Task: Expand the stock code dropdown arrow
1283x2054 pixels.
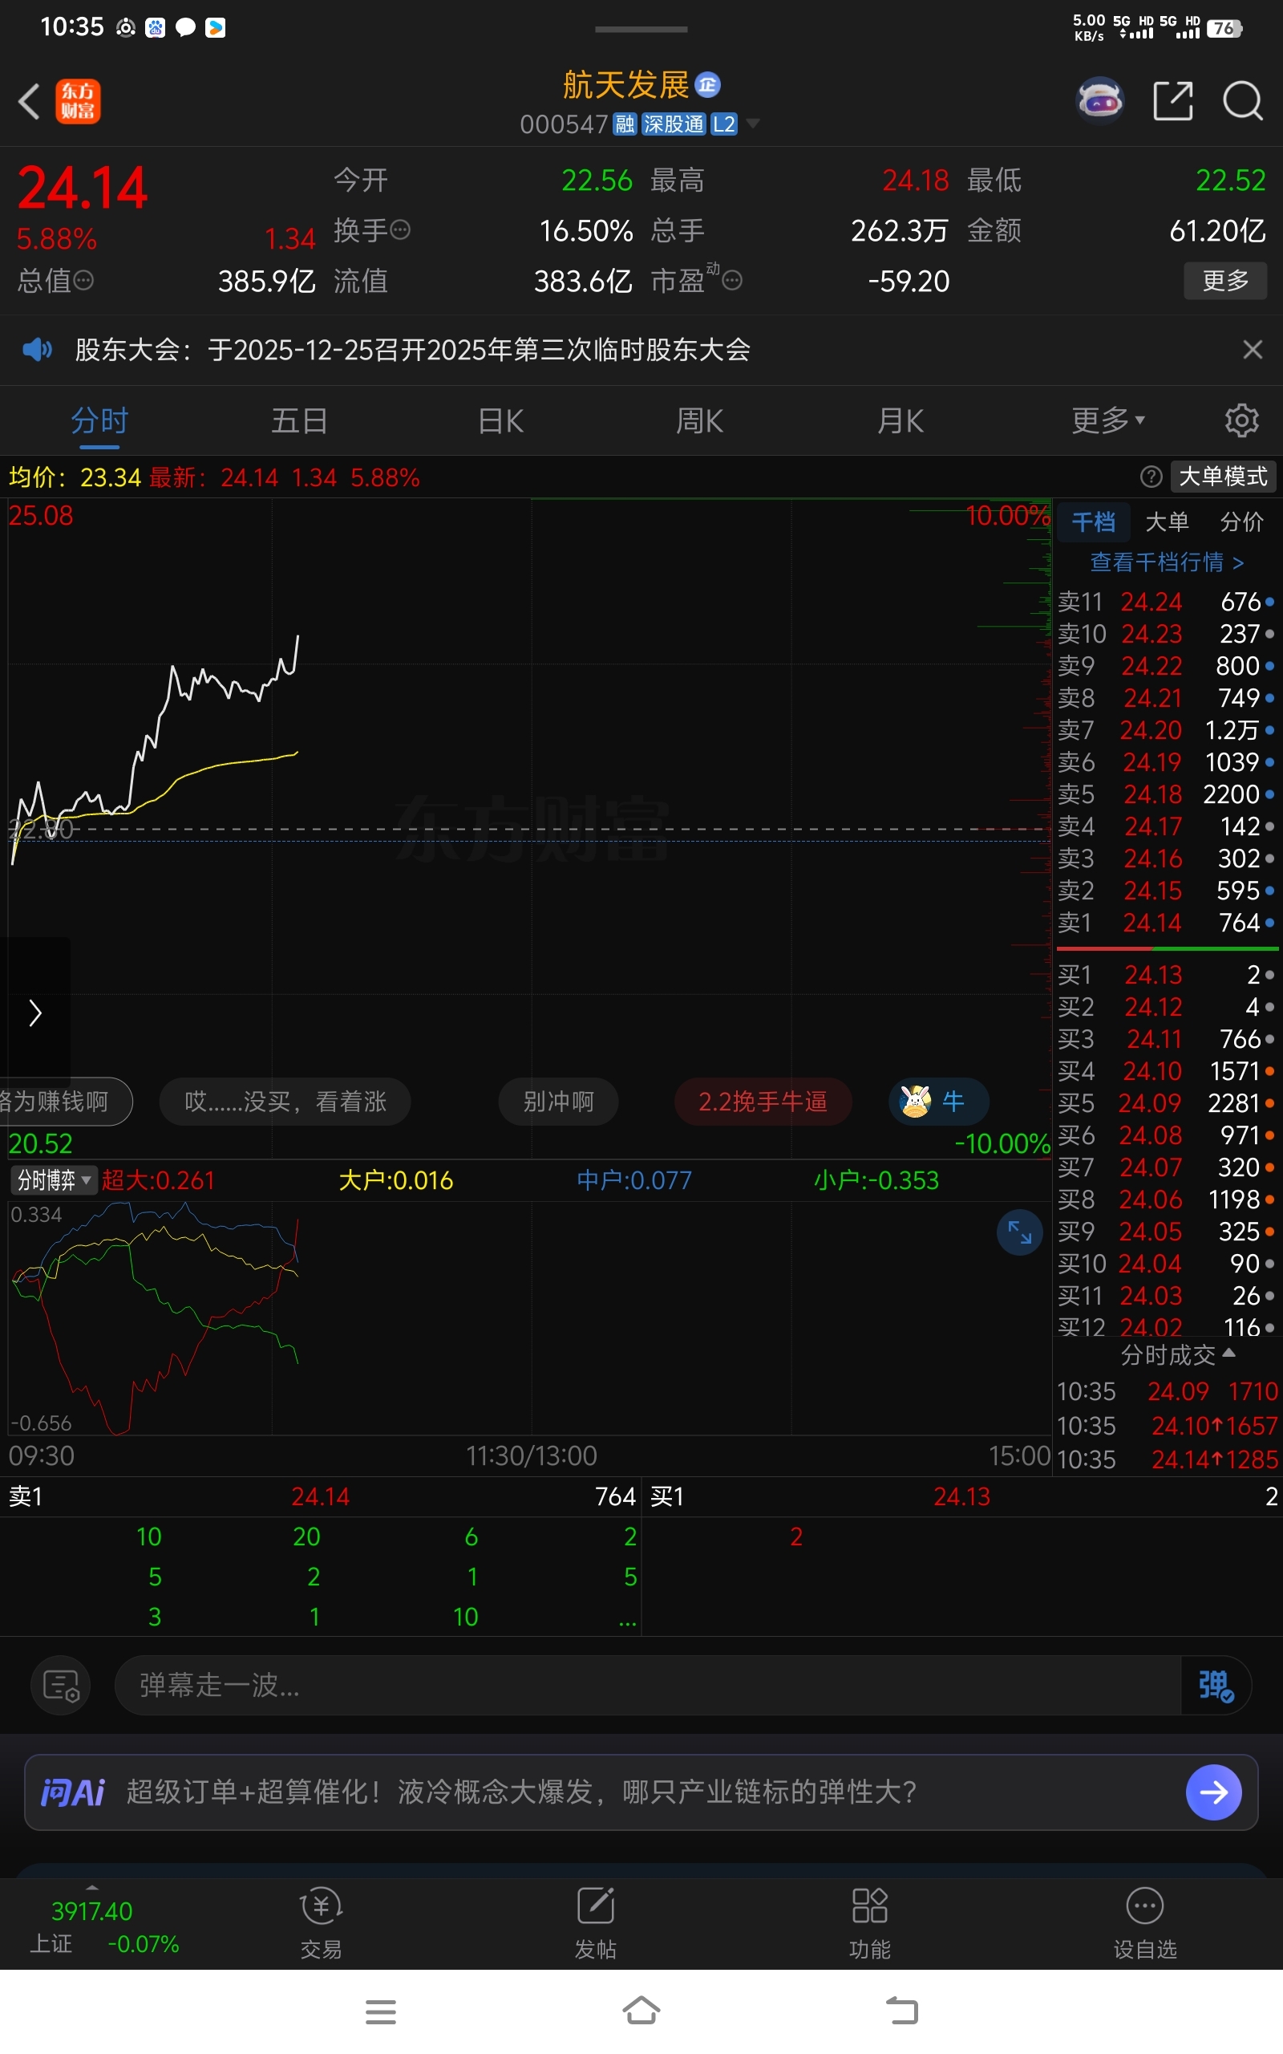Action: [753, 125]
